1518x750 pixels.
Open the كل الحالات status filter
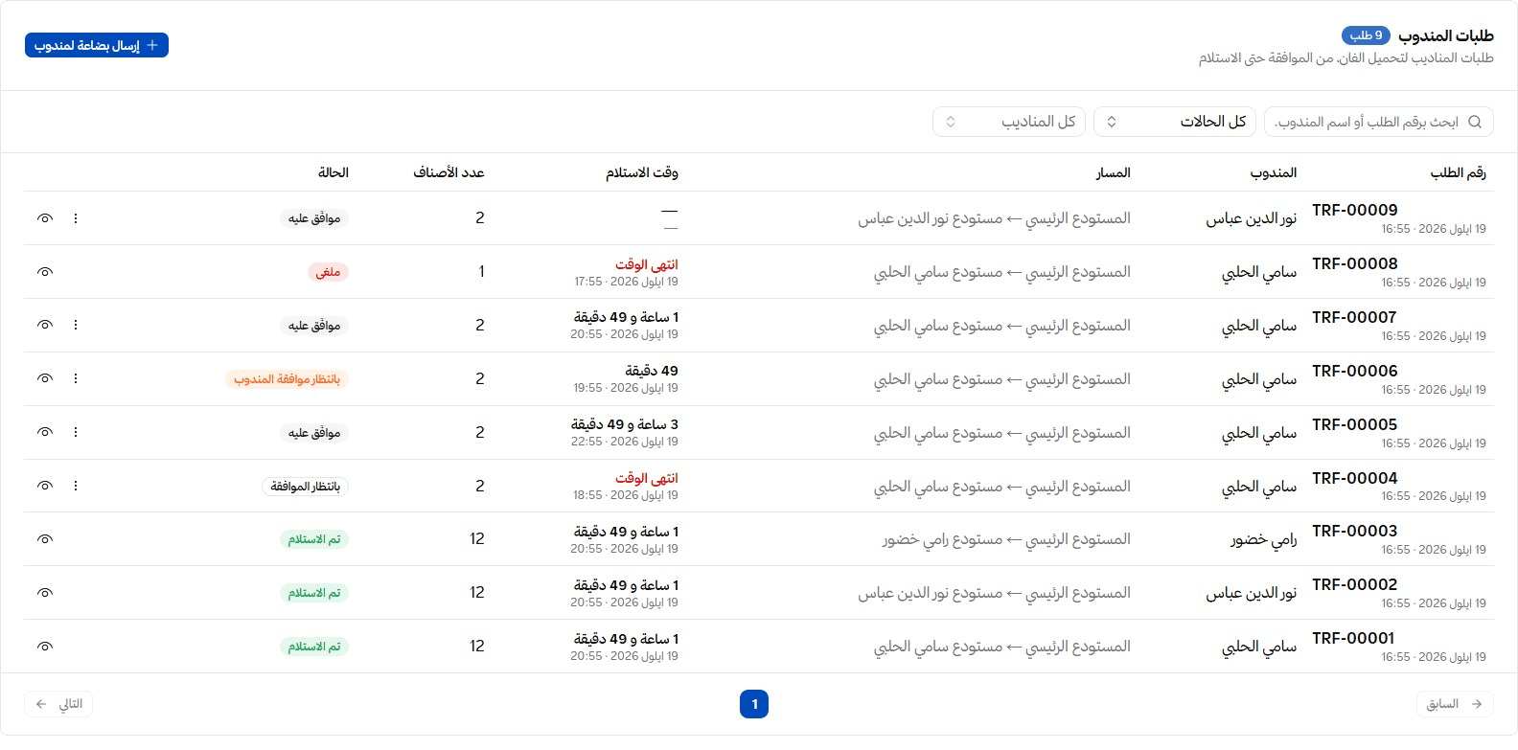click(1175, 122)
